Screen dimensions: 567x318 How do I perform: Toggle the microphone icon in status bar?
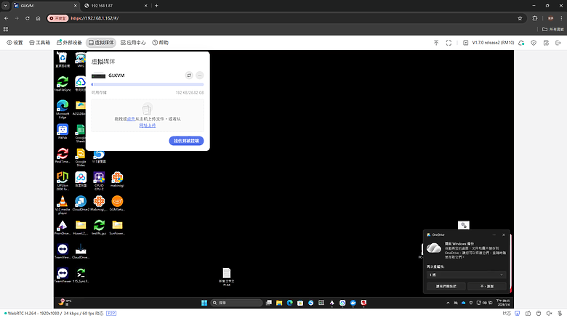pos(560,314)
